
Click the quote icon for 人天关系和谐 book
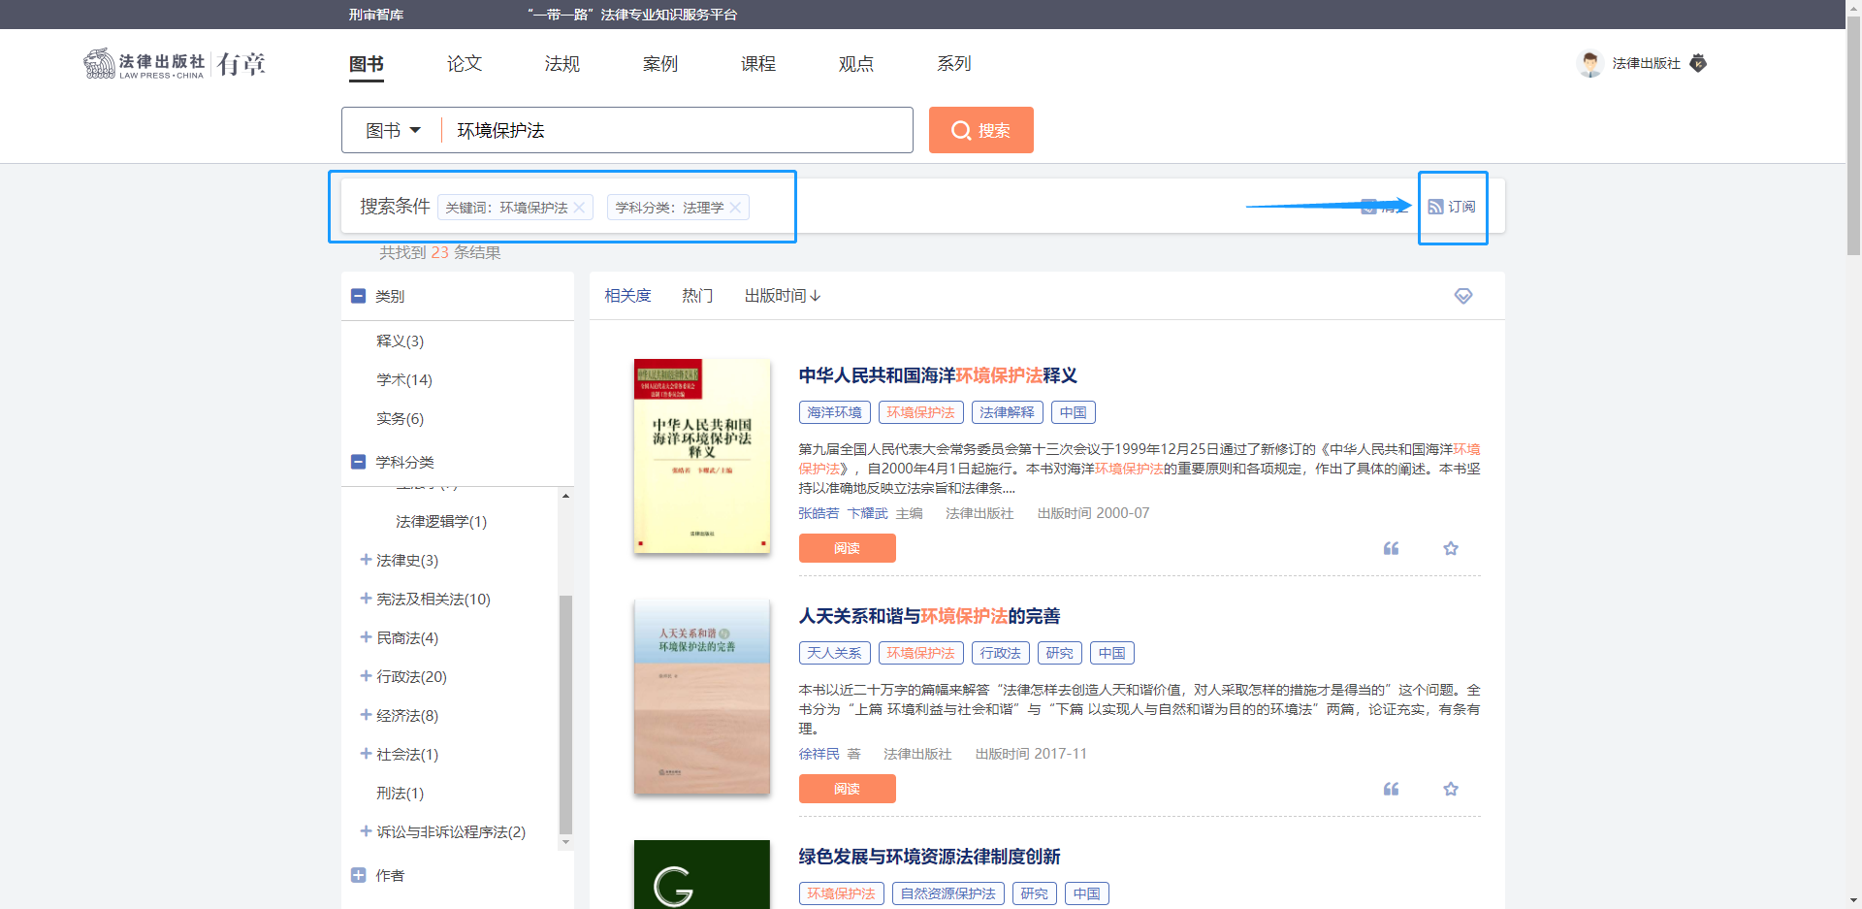(1391, 789)
